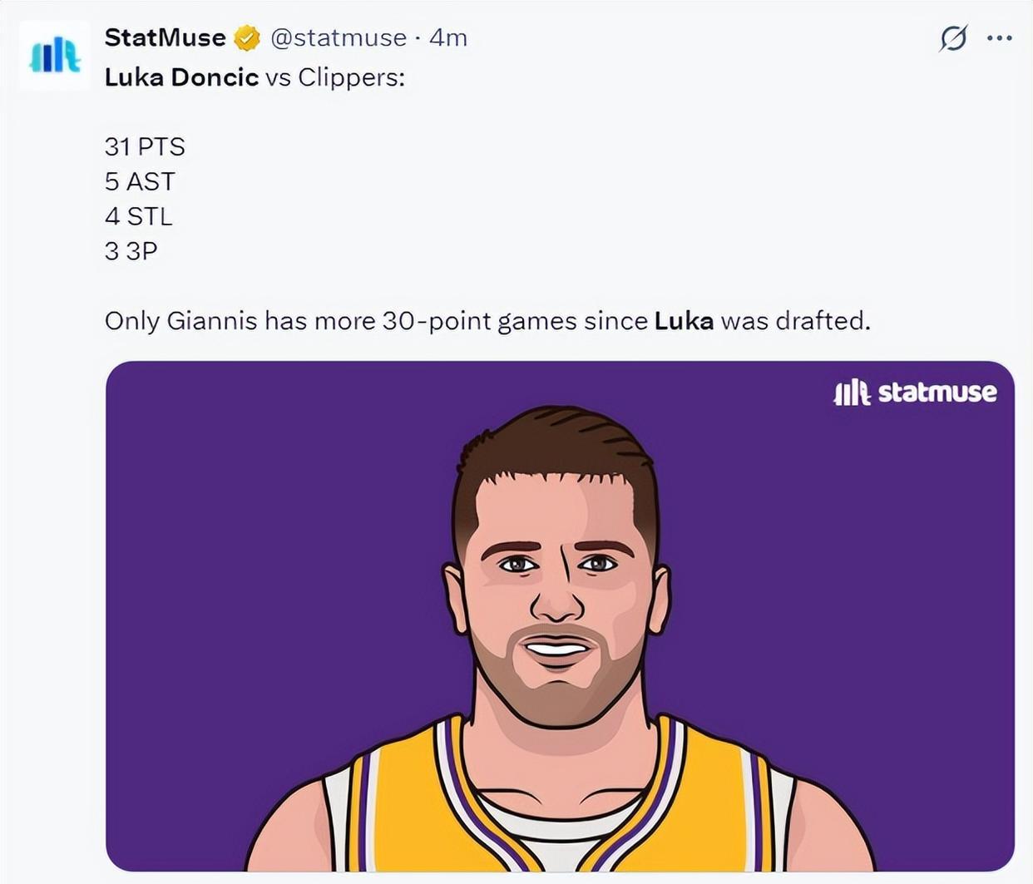The width and height of the screenshot is (1033, 884).
Task: Open the 4m timestamp link
Action: [448, 37]
